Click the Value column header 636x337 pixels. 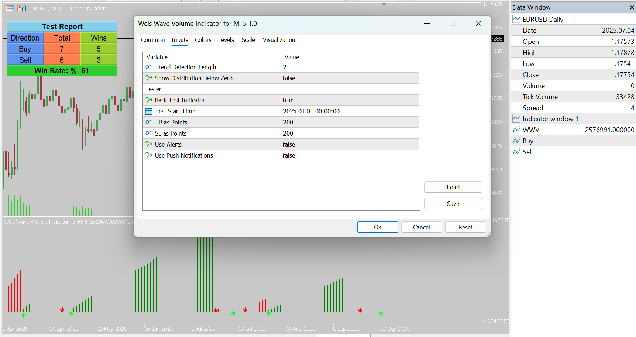tap(350, 57)
